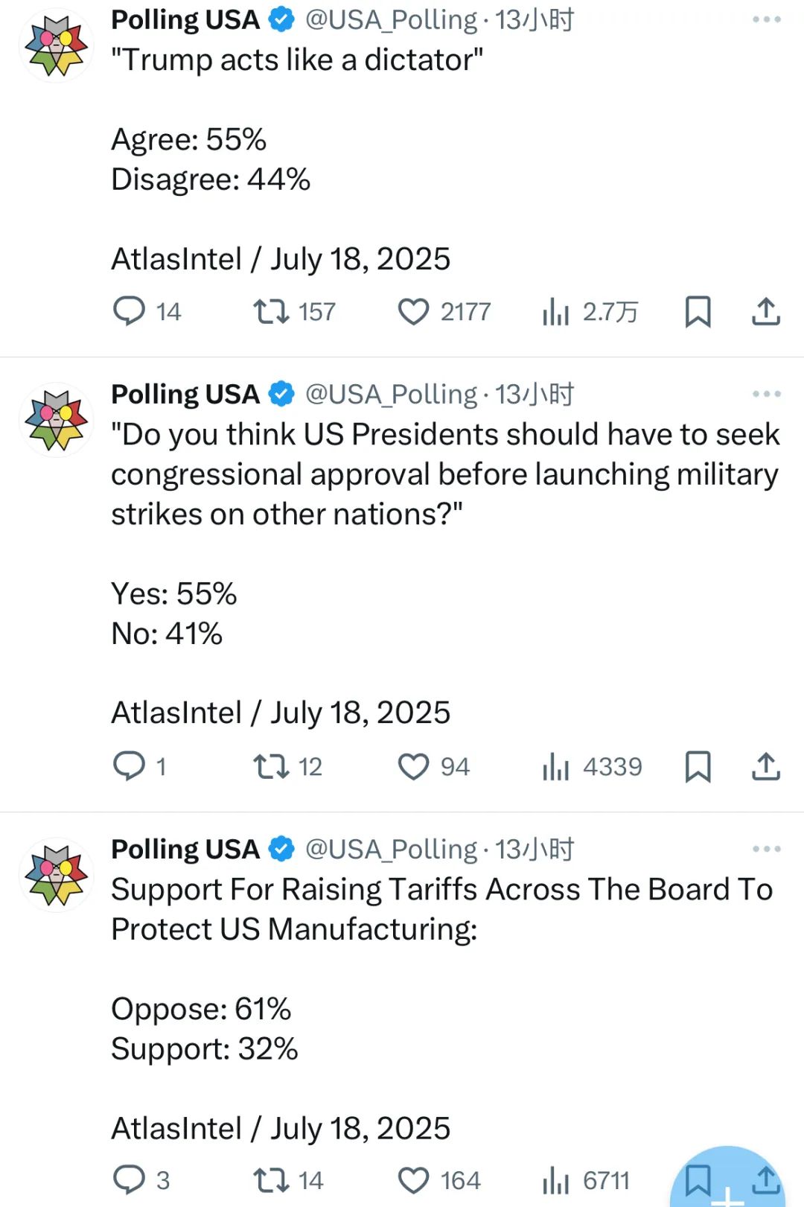Retweet the congressional approval poll
The height and width of the screenshot is (1207, 804).
tap(271, 766)
